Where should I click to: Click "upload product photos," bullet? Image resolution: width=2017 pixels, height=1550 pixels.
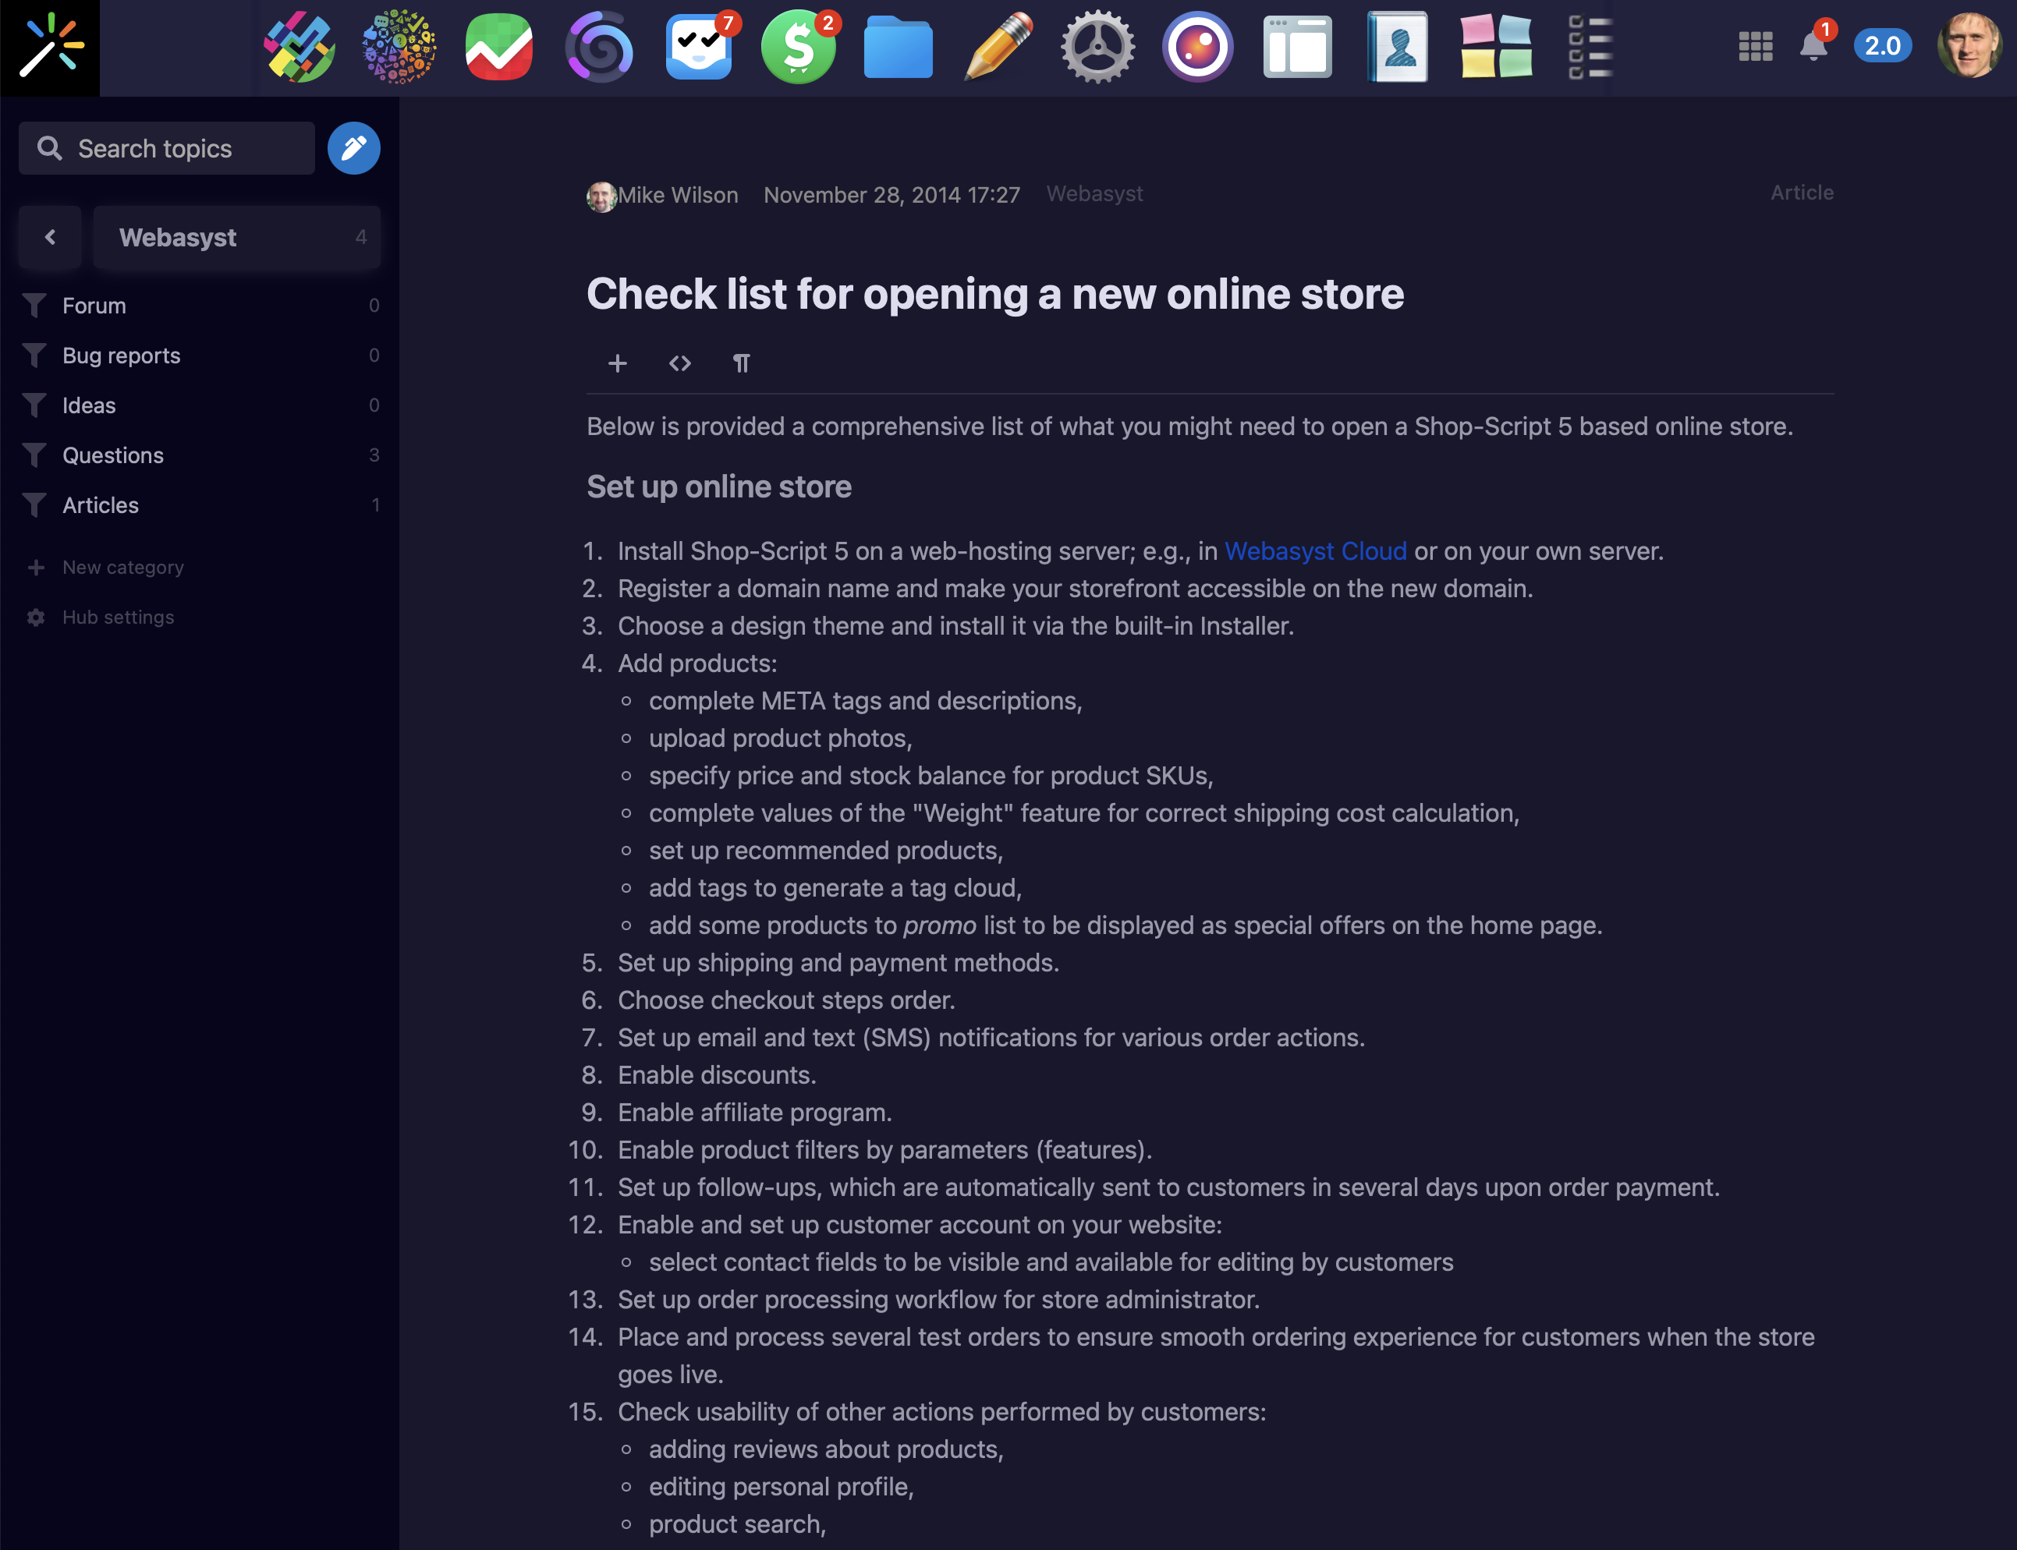tap(781, 738)
